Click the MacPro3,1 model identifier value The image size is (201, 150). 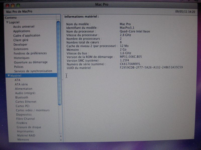click(x=127, y=28)
